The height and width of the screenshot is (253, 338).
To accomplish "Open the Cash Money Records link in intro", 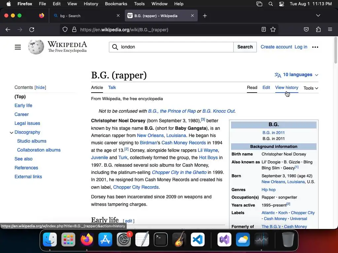I will click(x=184, y=143).
